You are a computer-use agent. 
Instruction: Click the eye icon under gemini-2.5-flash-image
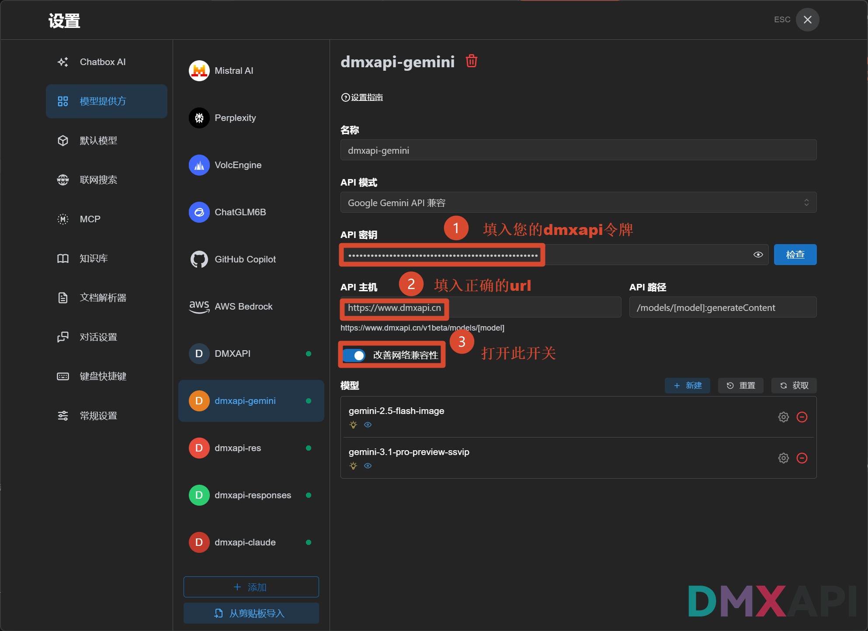(x=368, y=425)
